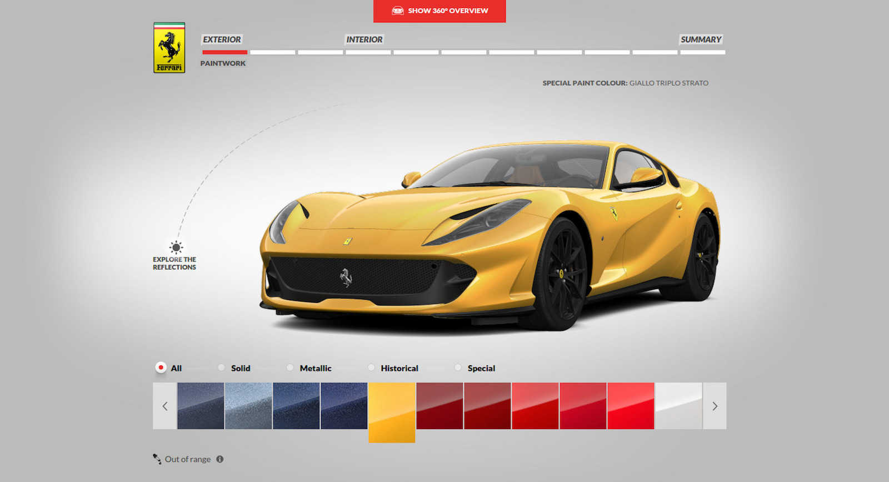Click the paintbrush icon beside Out of range
This screenshot has width=889, height=482.
(157, 459)
